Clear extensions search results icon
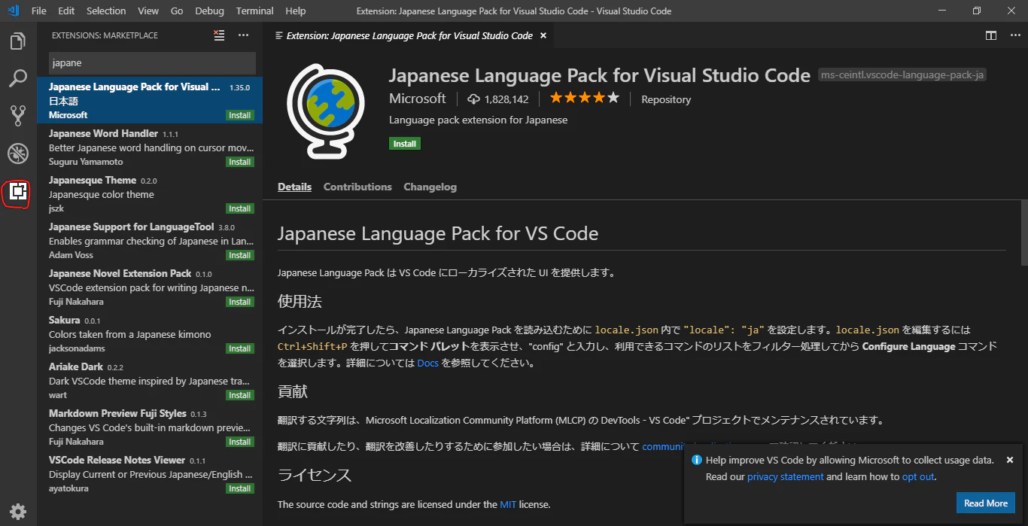The image size is (1028, 526). pos(219,35)
